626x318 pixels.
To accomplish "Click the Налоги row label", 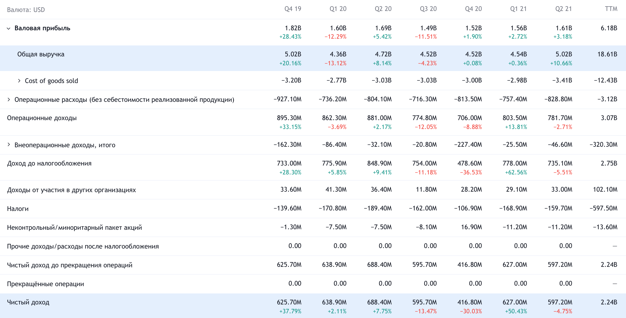I will tap(18, 209).
